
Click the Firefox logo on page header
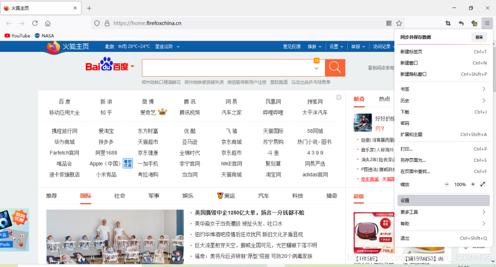53,48
